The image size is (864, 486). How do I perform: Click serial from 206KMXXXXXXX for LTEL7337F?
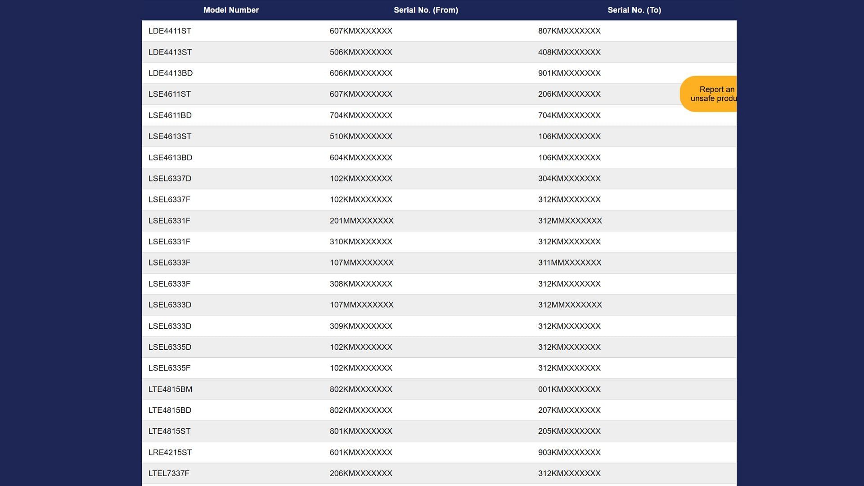click(361, 473)
